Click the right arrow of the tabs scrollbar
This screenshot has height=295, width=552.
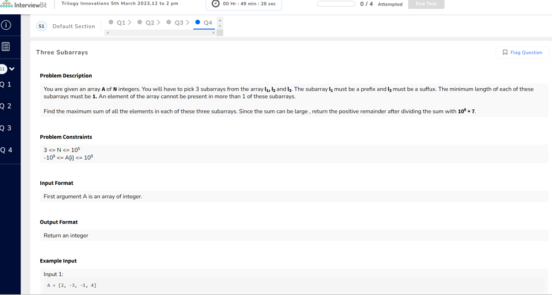214,33
